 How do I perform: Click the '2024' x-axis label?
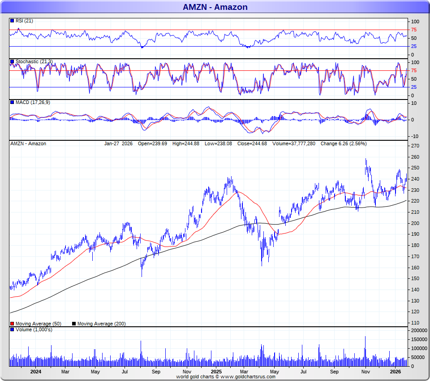(36, 372)
